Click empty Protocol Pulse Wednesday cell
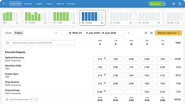 pyautogui.click(x=131, y=92)
